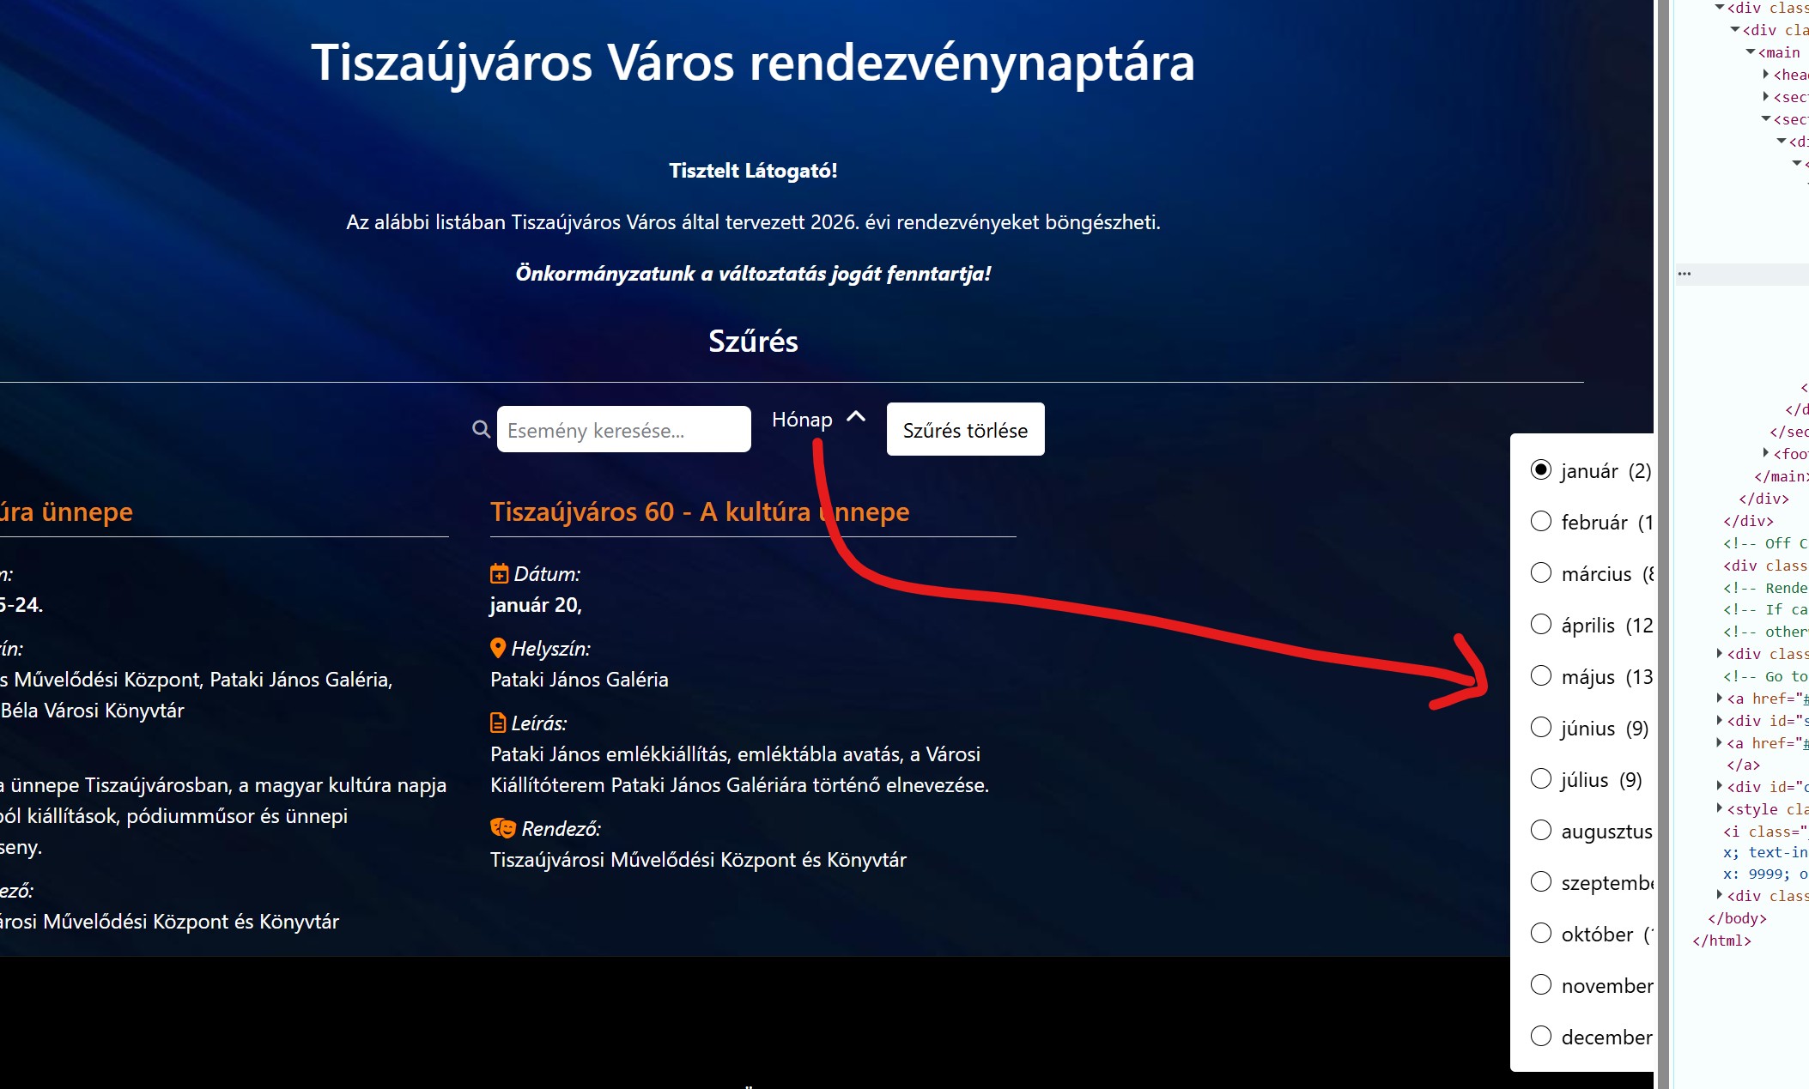Select the január radio button
This screenshot has width=1809, height=1089.
[x=1541, y=469]
